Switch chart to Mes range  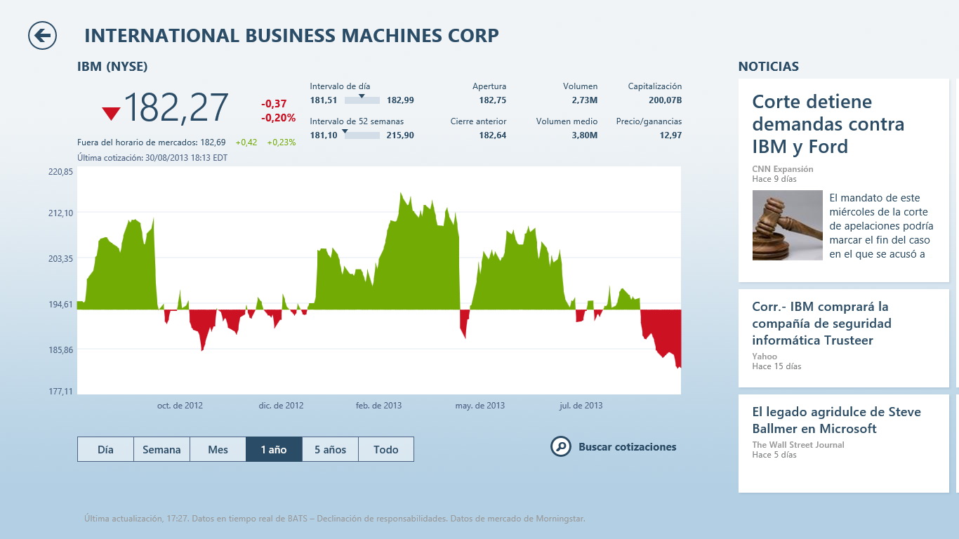[x=218, y=449]
